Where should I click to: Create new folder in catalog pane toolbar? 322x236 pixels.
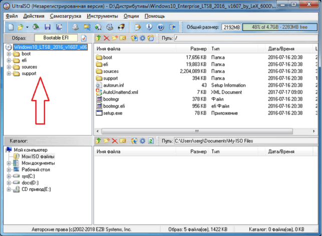[106, 141]
